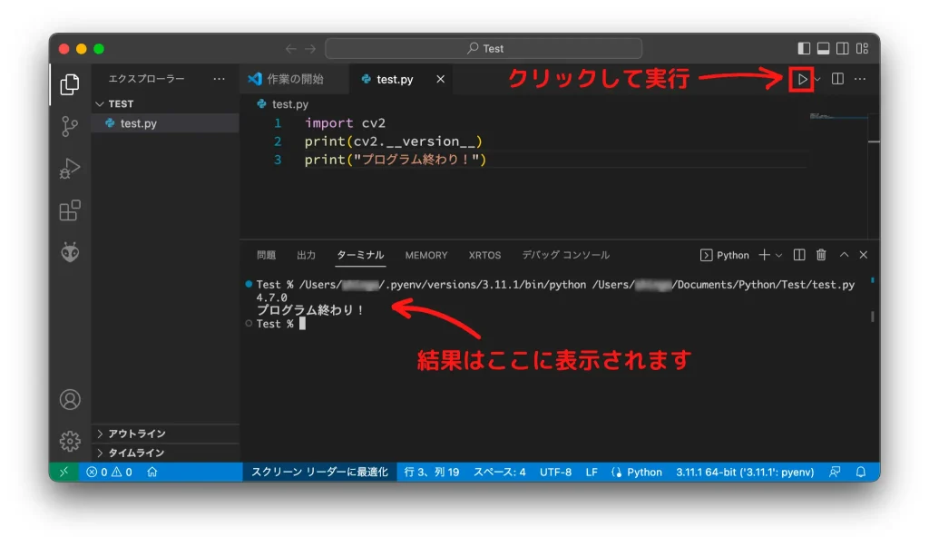Expand the タイムライン section
This screenshot has width=929, height=546.
click(136, 453)
